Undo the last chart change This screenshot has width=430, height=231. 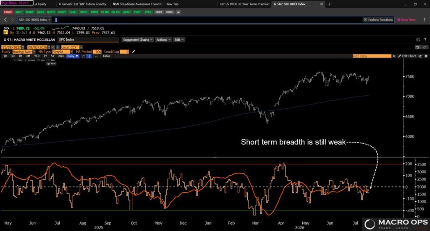click(418, 47)
